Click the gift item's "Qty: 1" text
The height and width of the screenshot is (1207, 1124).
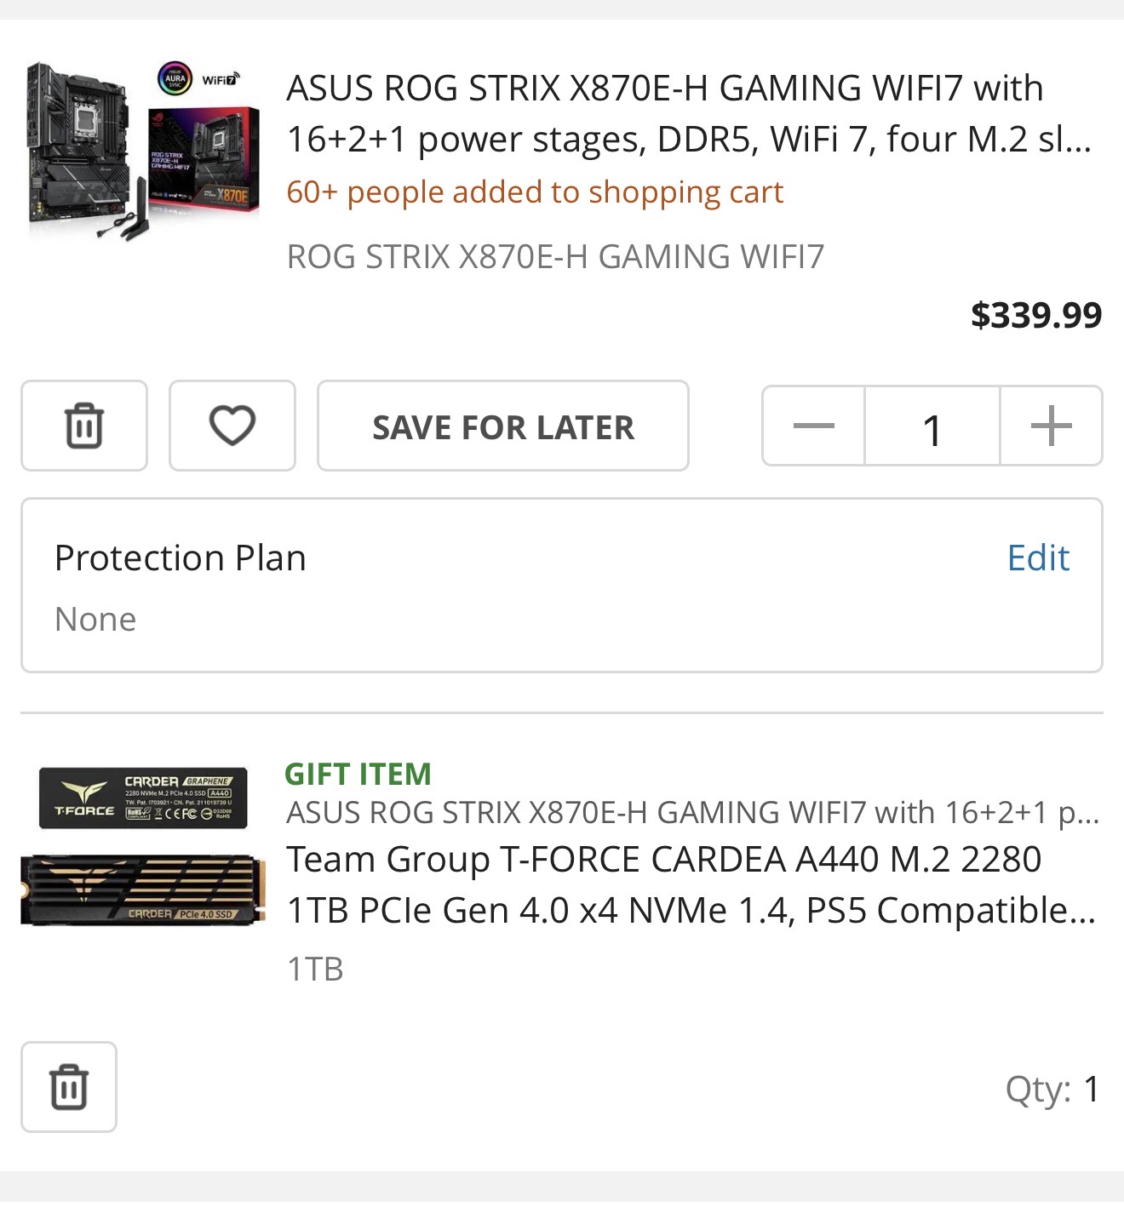click(1052, 1090)
